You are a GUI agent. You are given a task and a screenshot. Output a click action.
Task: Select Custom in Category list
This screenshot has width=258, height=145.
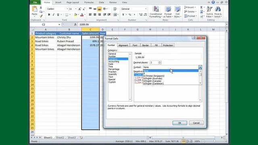(112, 82)
